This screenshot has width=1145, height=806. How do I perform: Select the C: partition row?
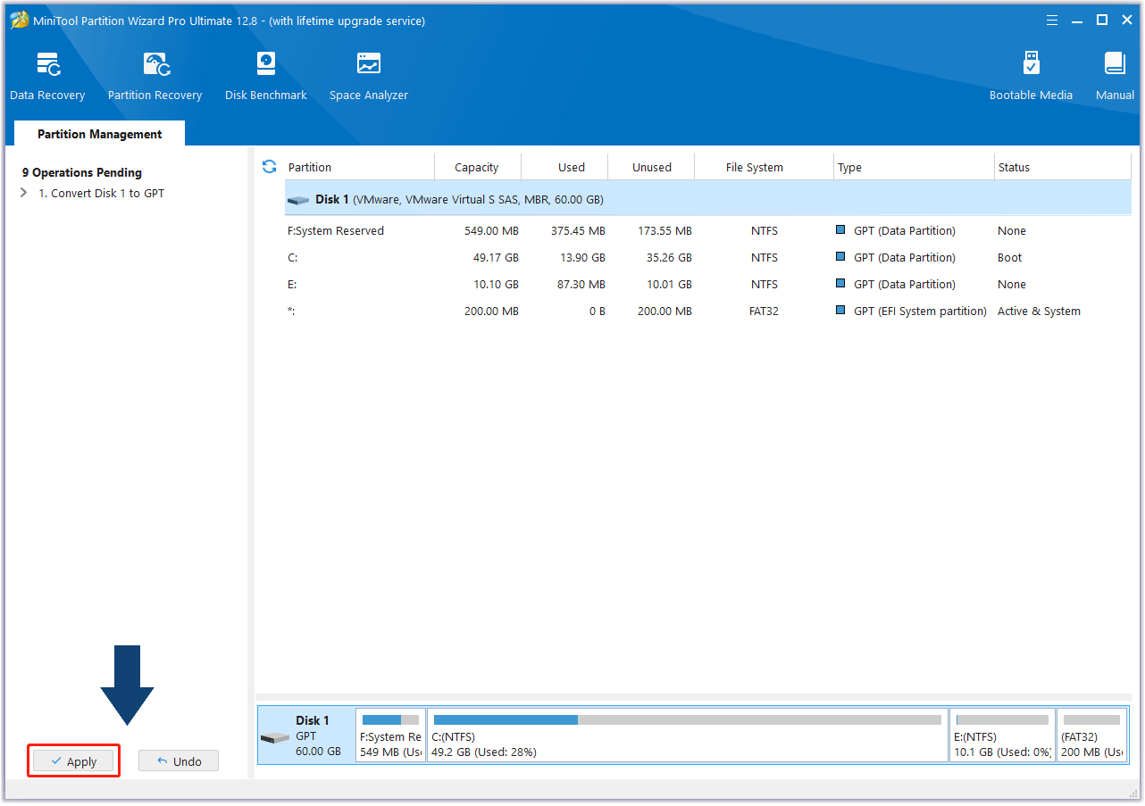click(708, 257)
